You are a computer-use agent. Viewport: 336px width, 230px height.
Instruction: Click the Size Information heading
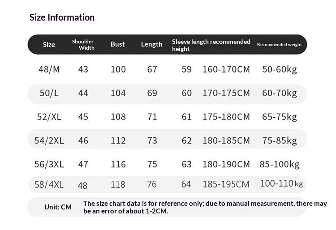pos(62,17)
